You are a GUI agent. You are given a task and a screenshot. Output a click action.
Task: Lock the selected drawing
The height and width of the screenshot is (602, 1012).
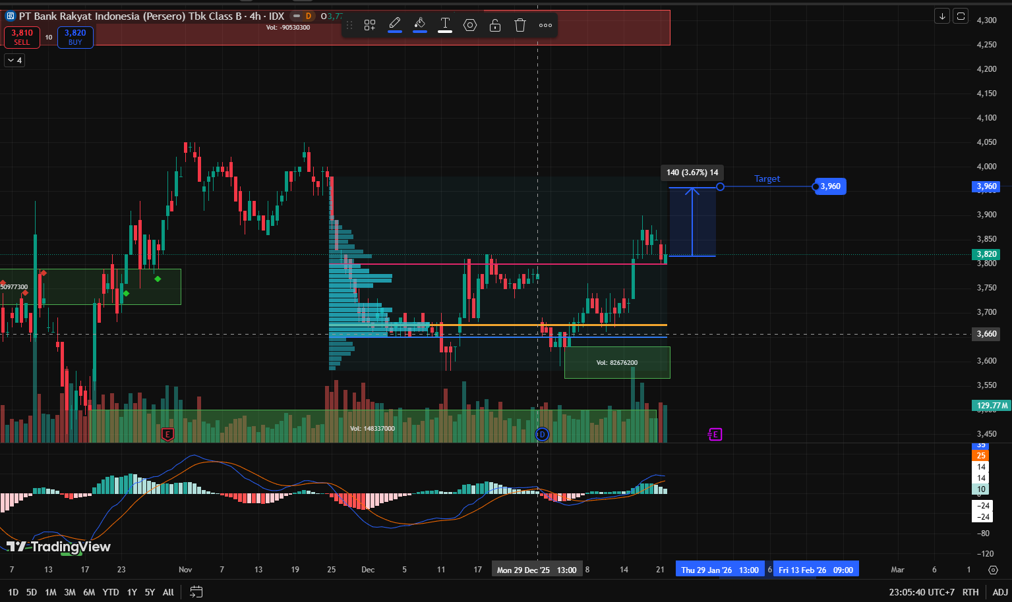[495, 25]
